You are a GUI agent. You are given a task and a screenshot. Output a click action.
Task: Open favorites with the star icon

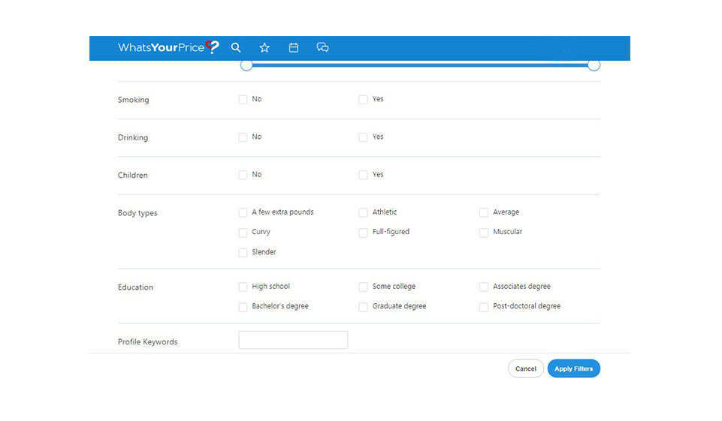click(x=264, y=47)
